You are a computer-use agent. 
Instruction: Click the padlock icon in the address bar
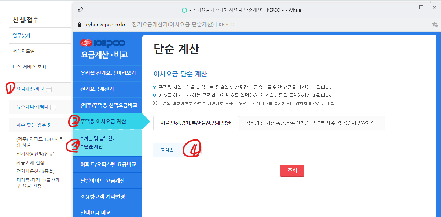tap(79, 23)
